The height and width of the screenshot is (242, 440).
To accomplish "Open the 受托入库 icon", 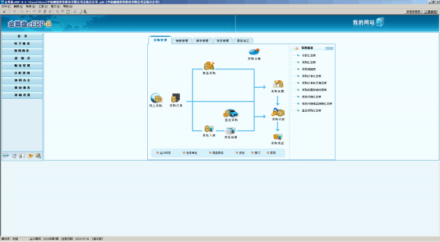I will 209,130.
